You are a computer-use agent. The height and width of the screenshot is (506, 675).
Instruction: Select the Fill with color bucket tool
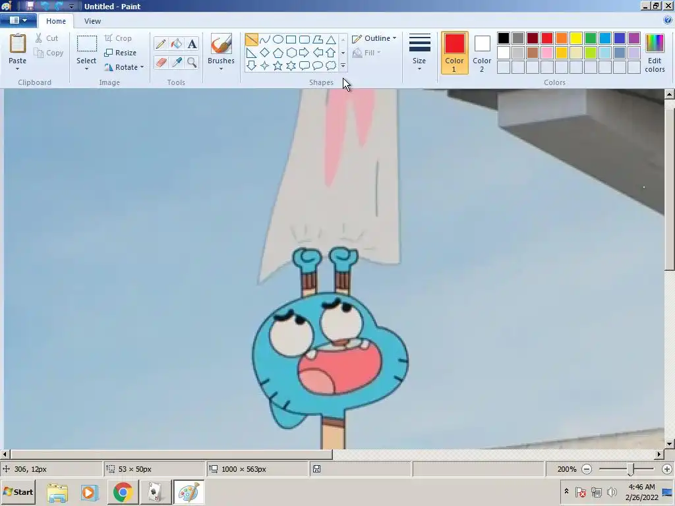[x=177, y=43]
